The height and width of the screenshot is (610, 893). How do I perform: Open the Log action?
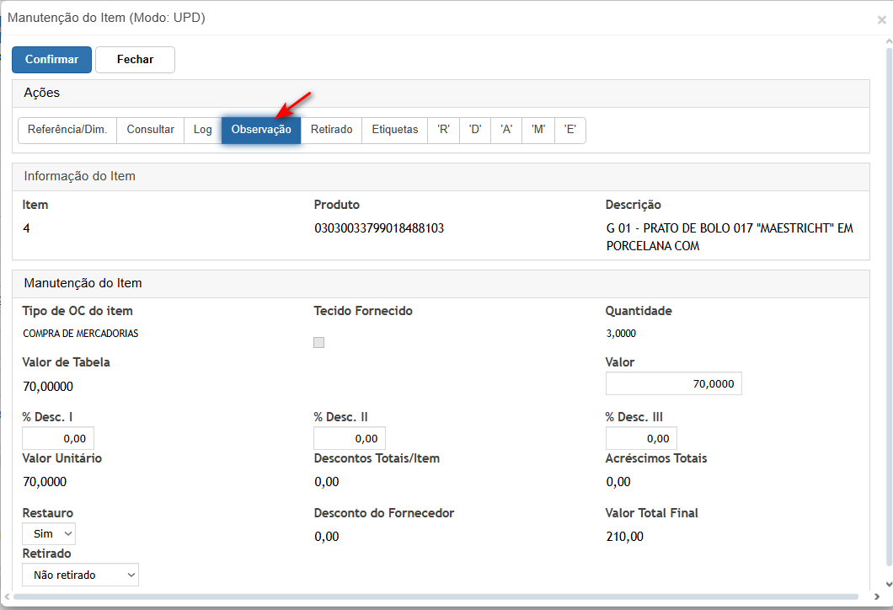point(202,130)
